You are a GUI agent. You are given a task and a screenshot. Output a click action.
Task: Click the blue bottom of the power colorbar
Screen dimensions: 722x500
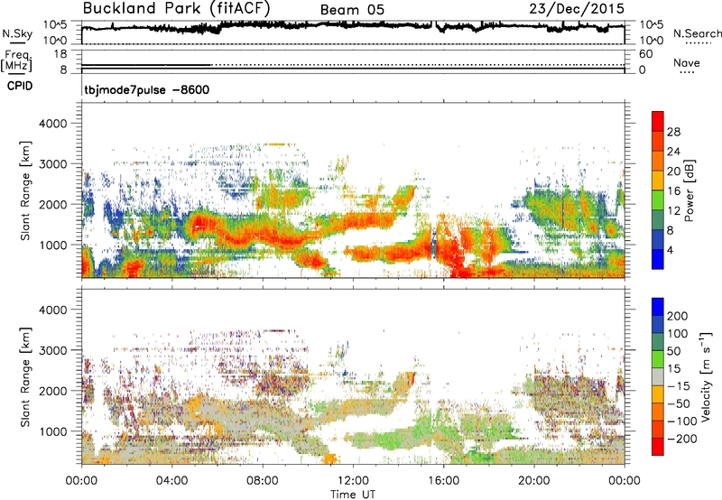658,259
